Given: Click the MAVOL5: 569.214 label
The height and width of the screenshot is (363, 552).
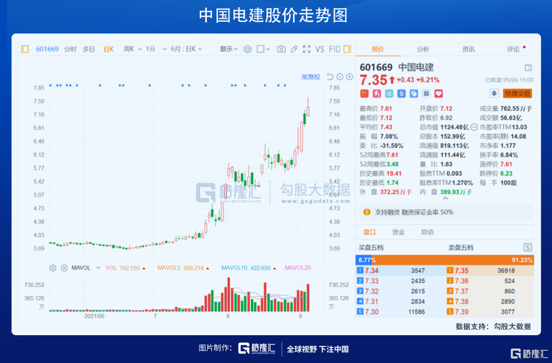Looking at the screenshot, I should (181, 268).
